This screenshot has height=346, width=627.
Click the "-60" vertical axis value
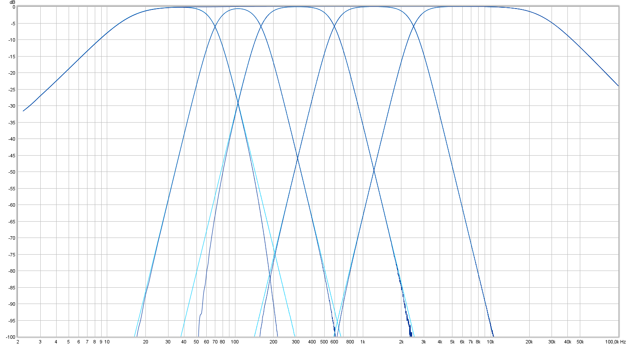12,205
